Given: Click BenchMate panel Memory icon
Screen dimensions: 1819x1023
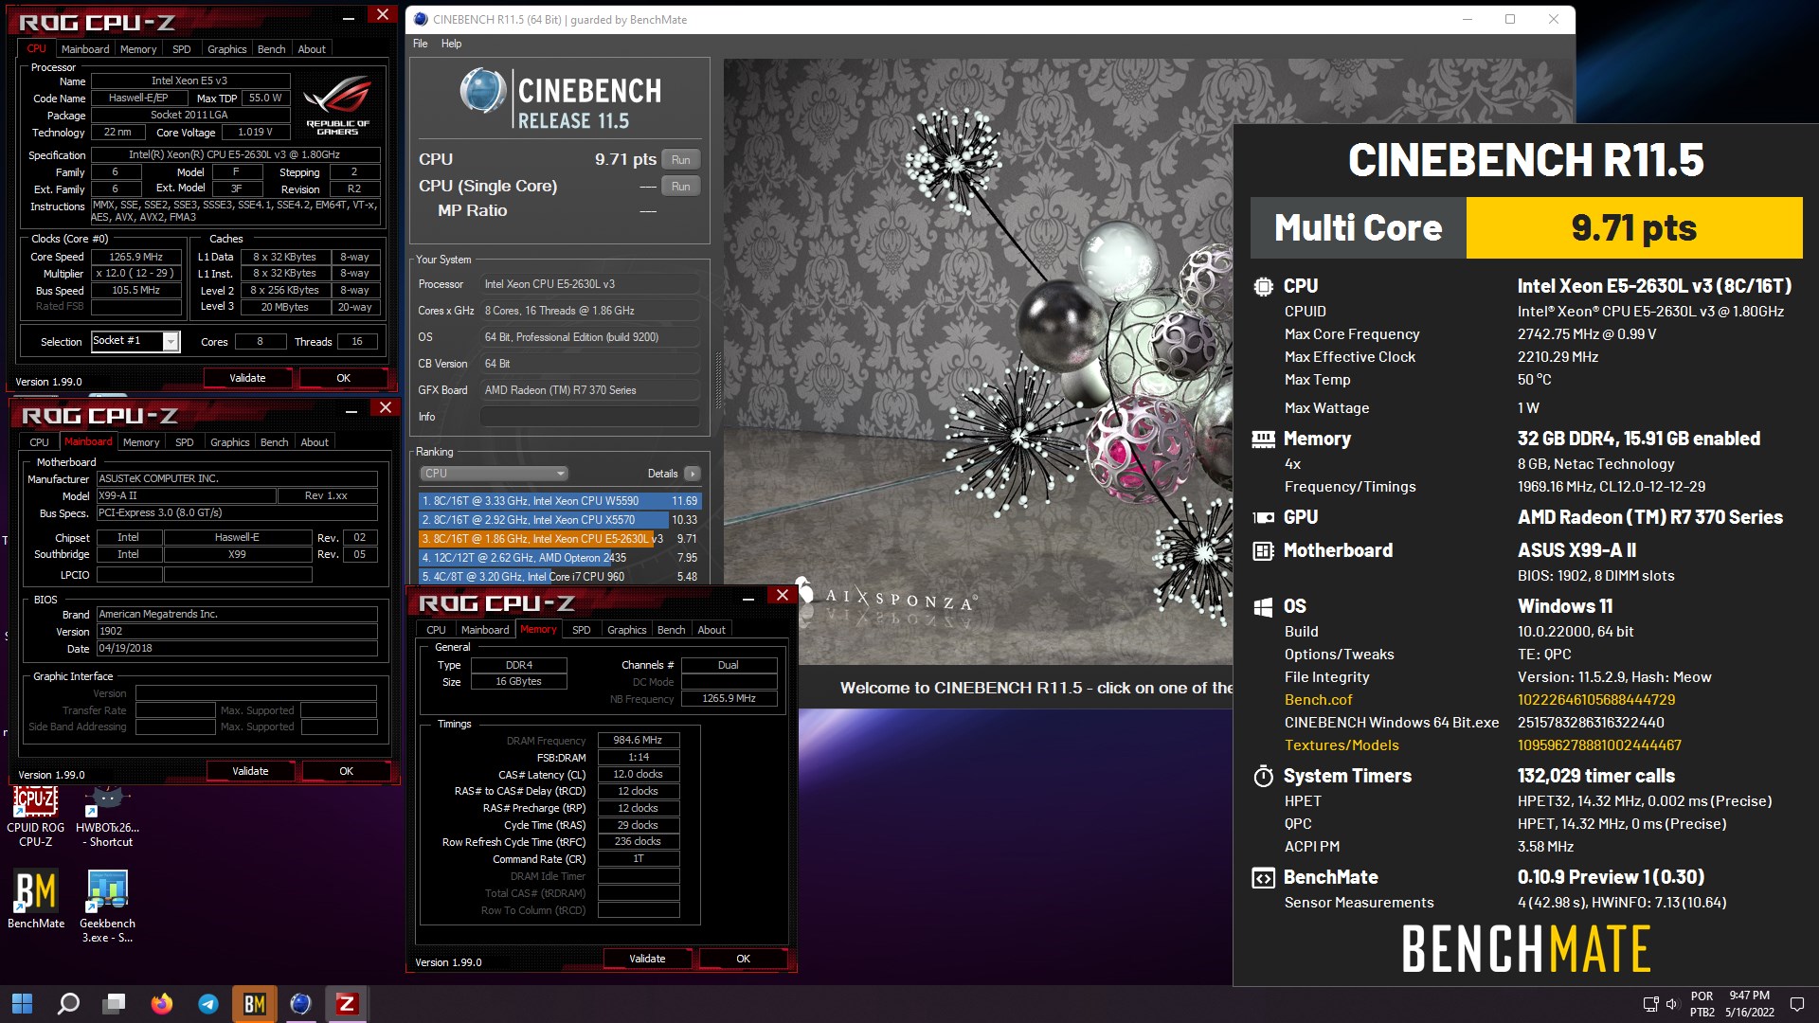Looking at the screenshot, I should 1263,439.
